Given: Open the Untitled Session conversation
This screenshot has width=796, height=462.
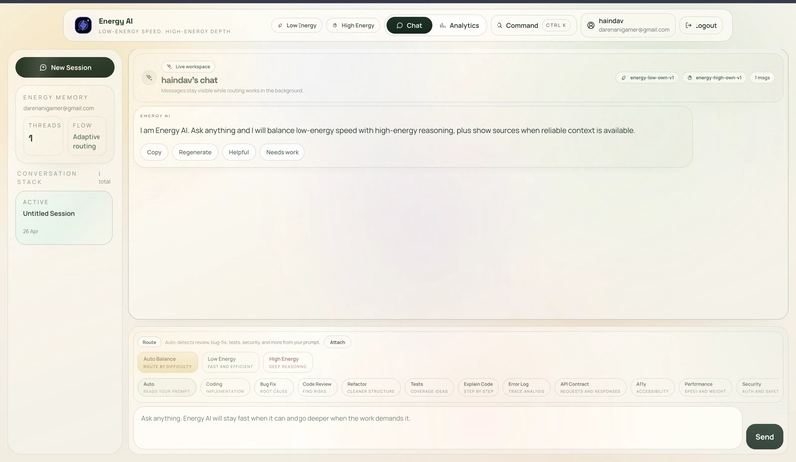Looking at the screenshot, I should point(64,217).
